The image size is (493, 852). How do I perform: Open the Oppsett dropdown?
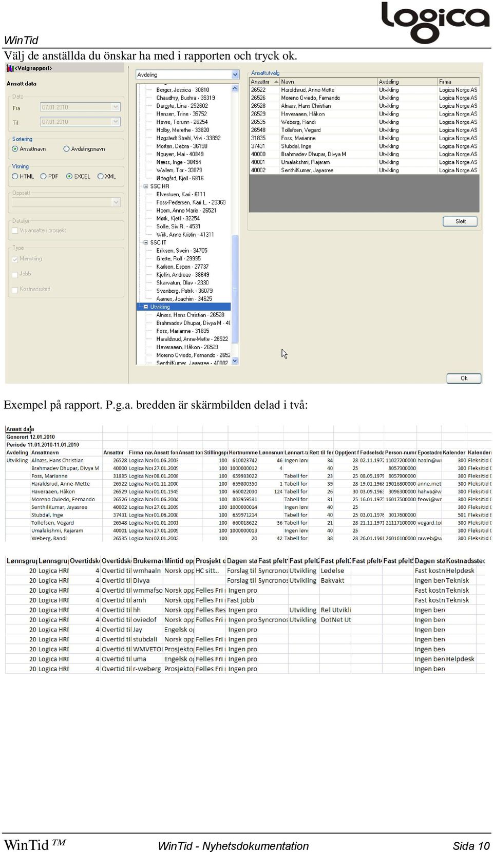tap(116, 202)
